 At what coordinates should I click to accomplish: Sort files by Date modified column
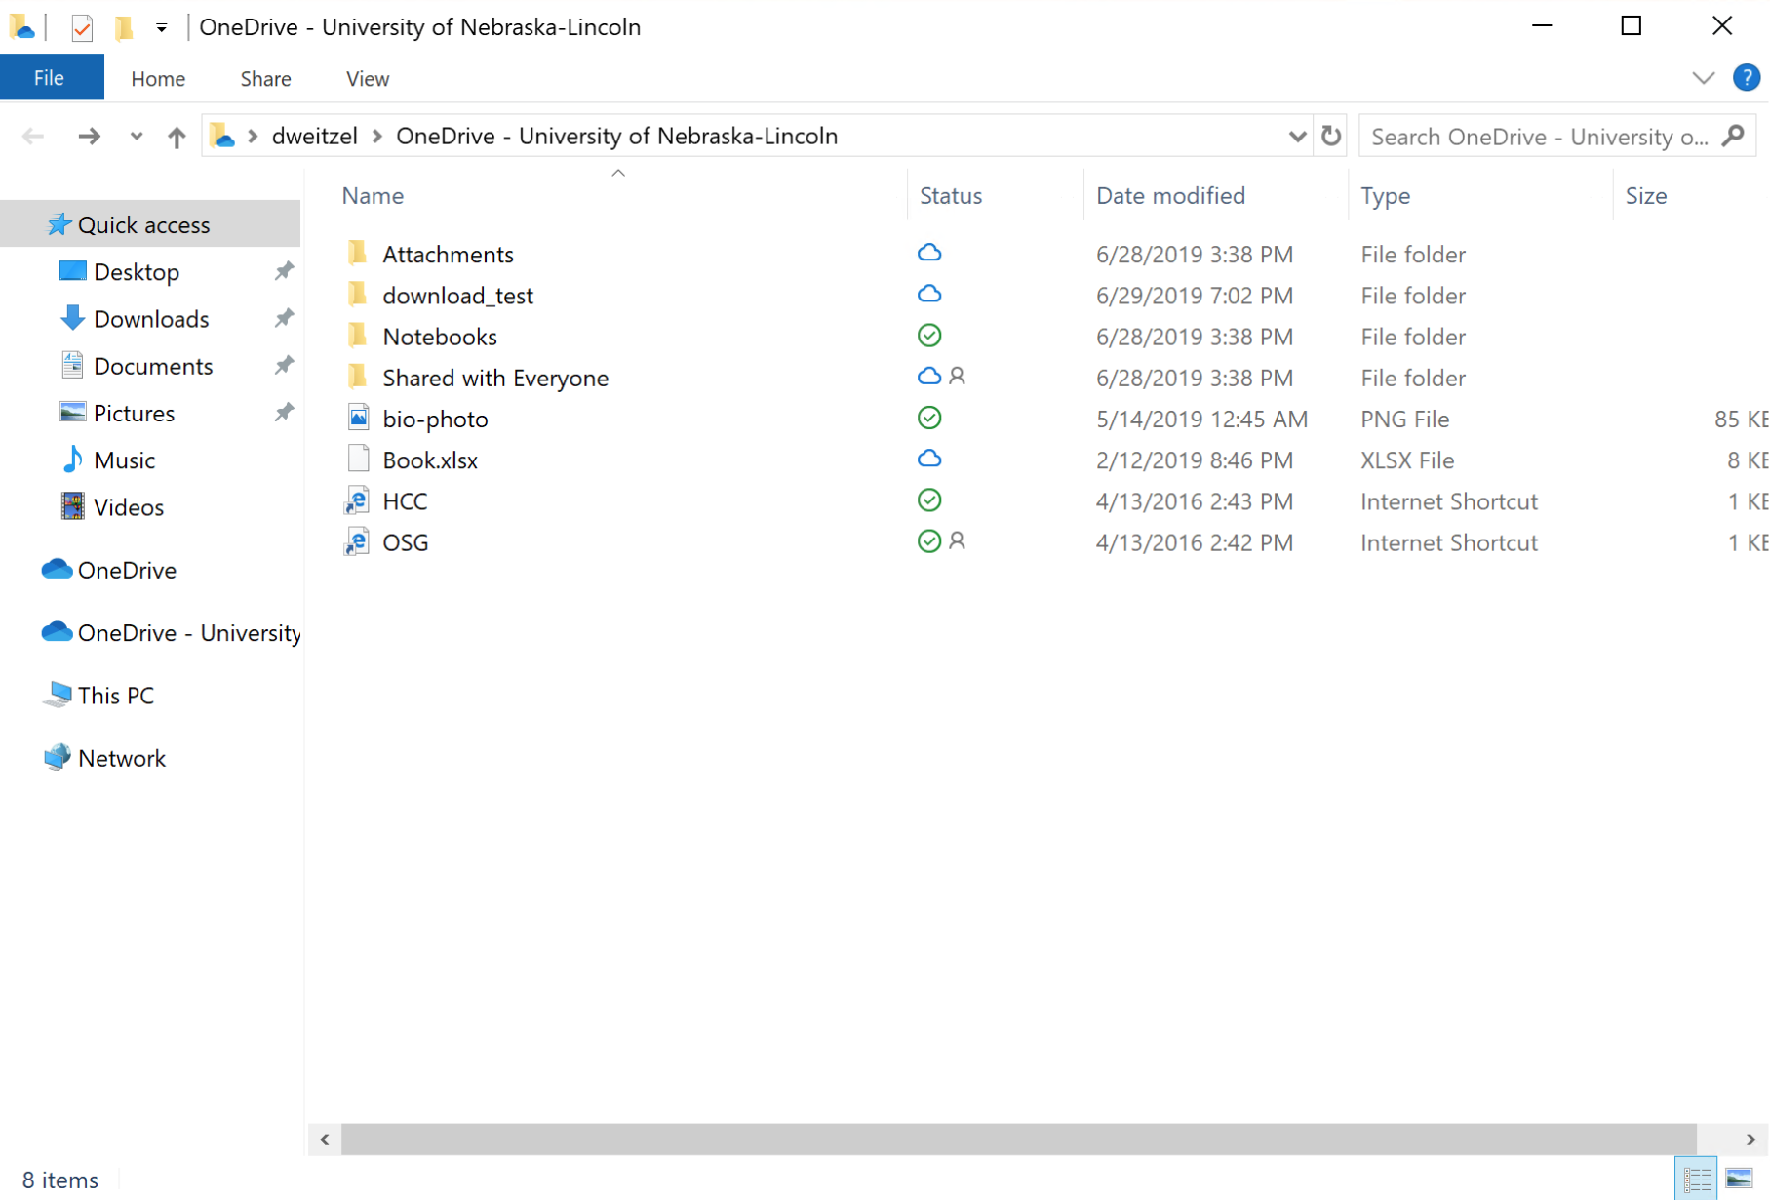point(1170,196)
